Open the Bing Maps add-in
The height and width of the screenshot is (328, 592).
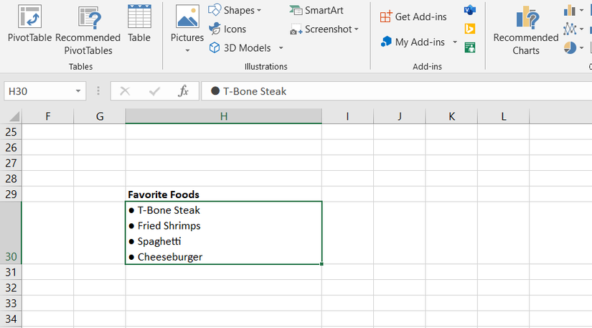[x=471, y=29]
